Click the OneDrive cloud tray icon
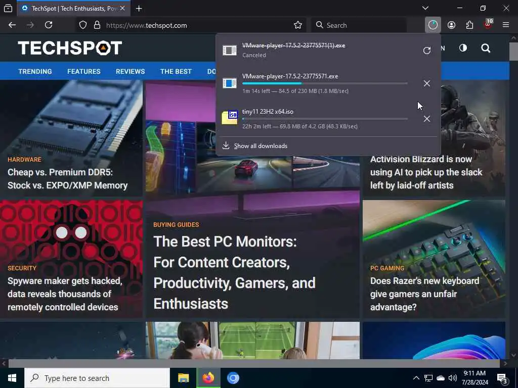The height and width of the screenshot is (388, 518). tap(441, 378)
